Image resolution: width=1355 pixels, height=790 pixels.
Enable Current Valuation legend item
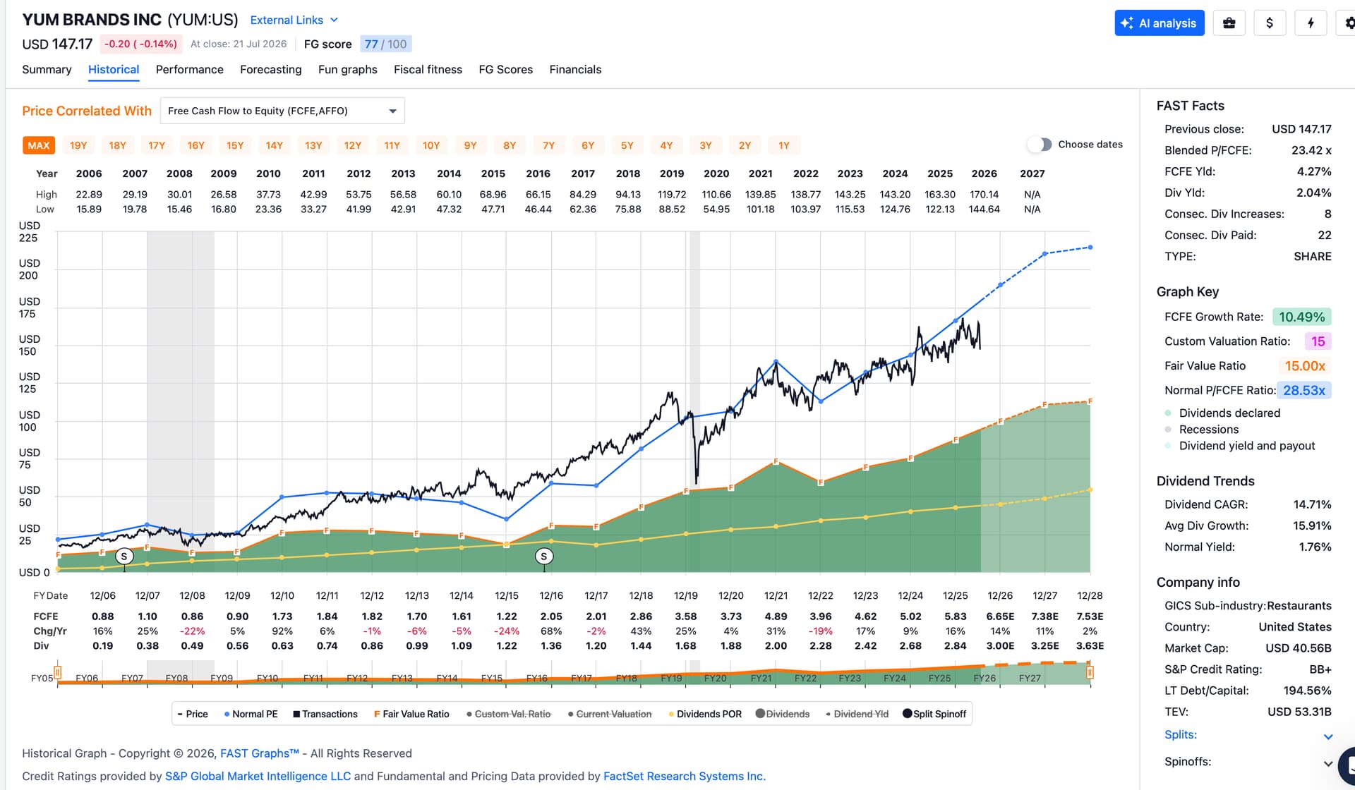[610, 714]
